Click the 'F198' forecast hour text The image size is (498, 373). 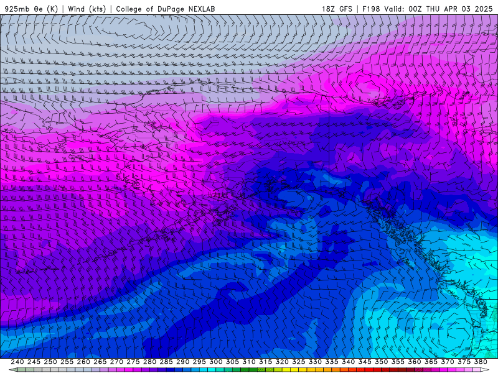click(x=371, y=9)
